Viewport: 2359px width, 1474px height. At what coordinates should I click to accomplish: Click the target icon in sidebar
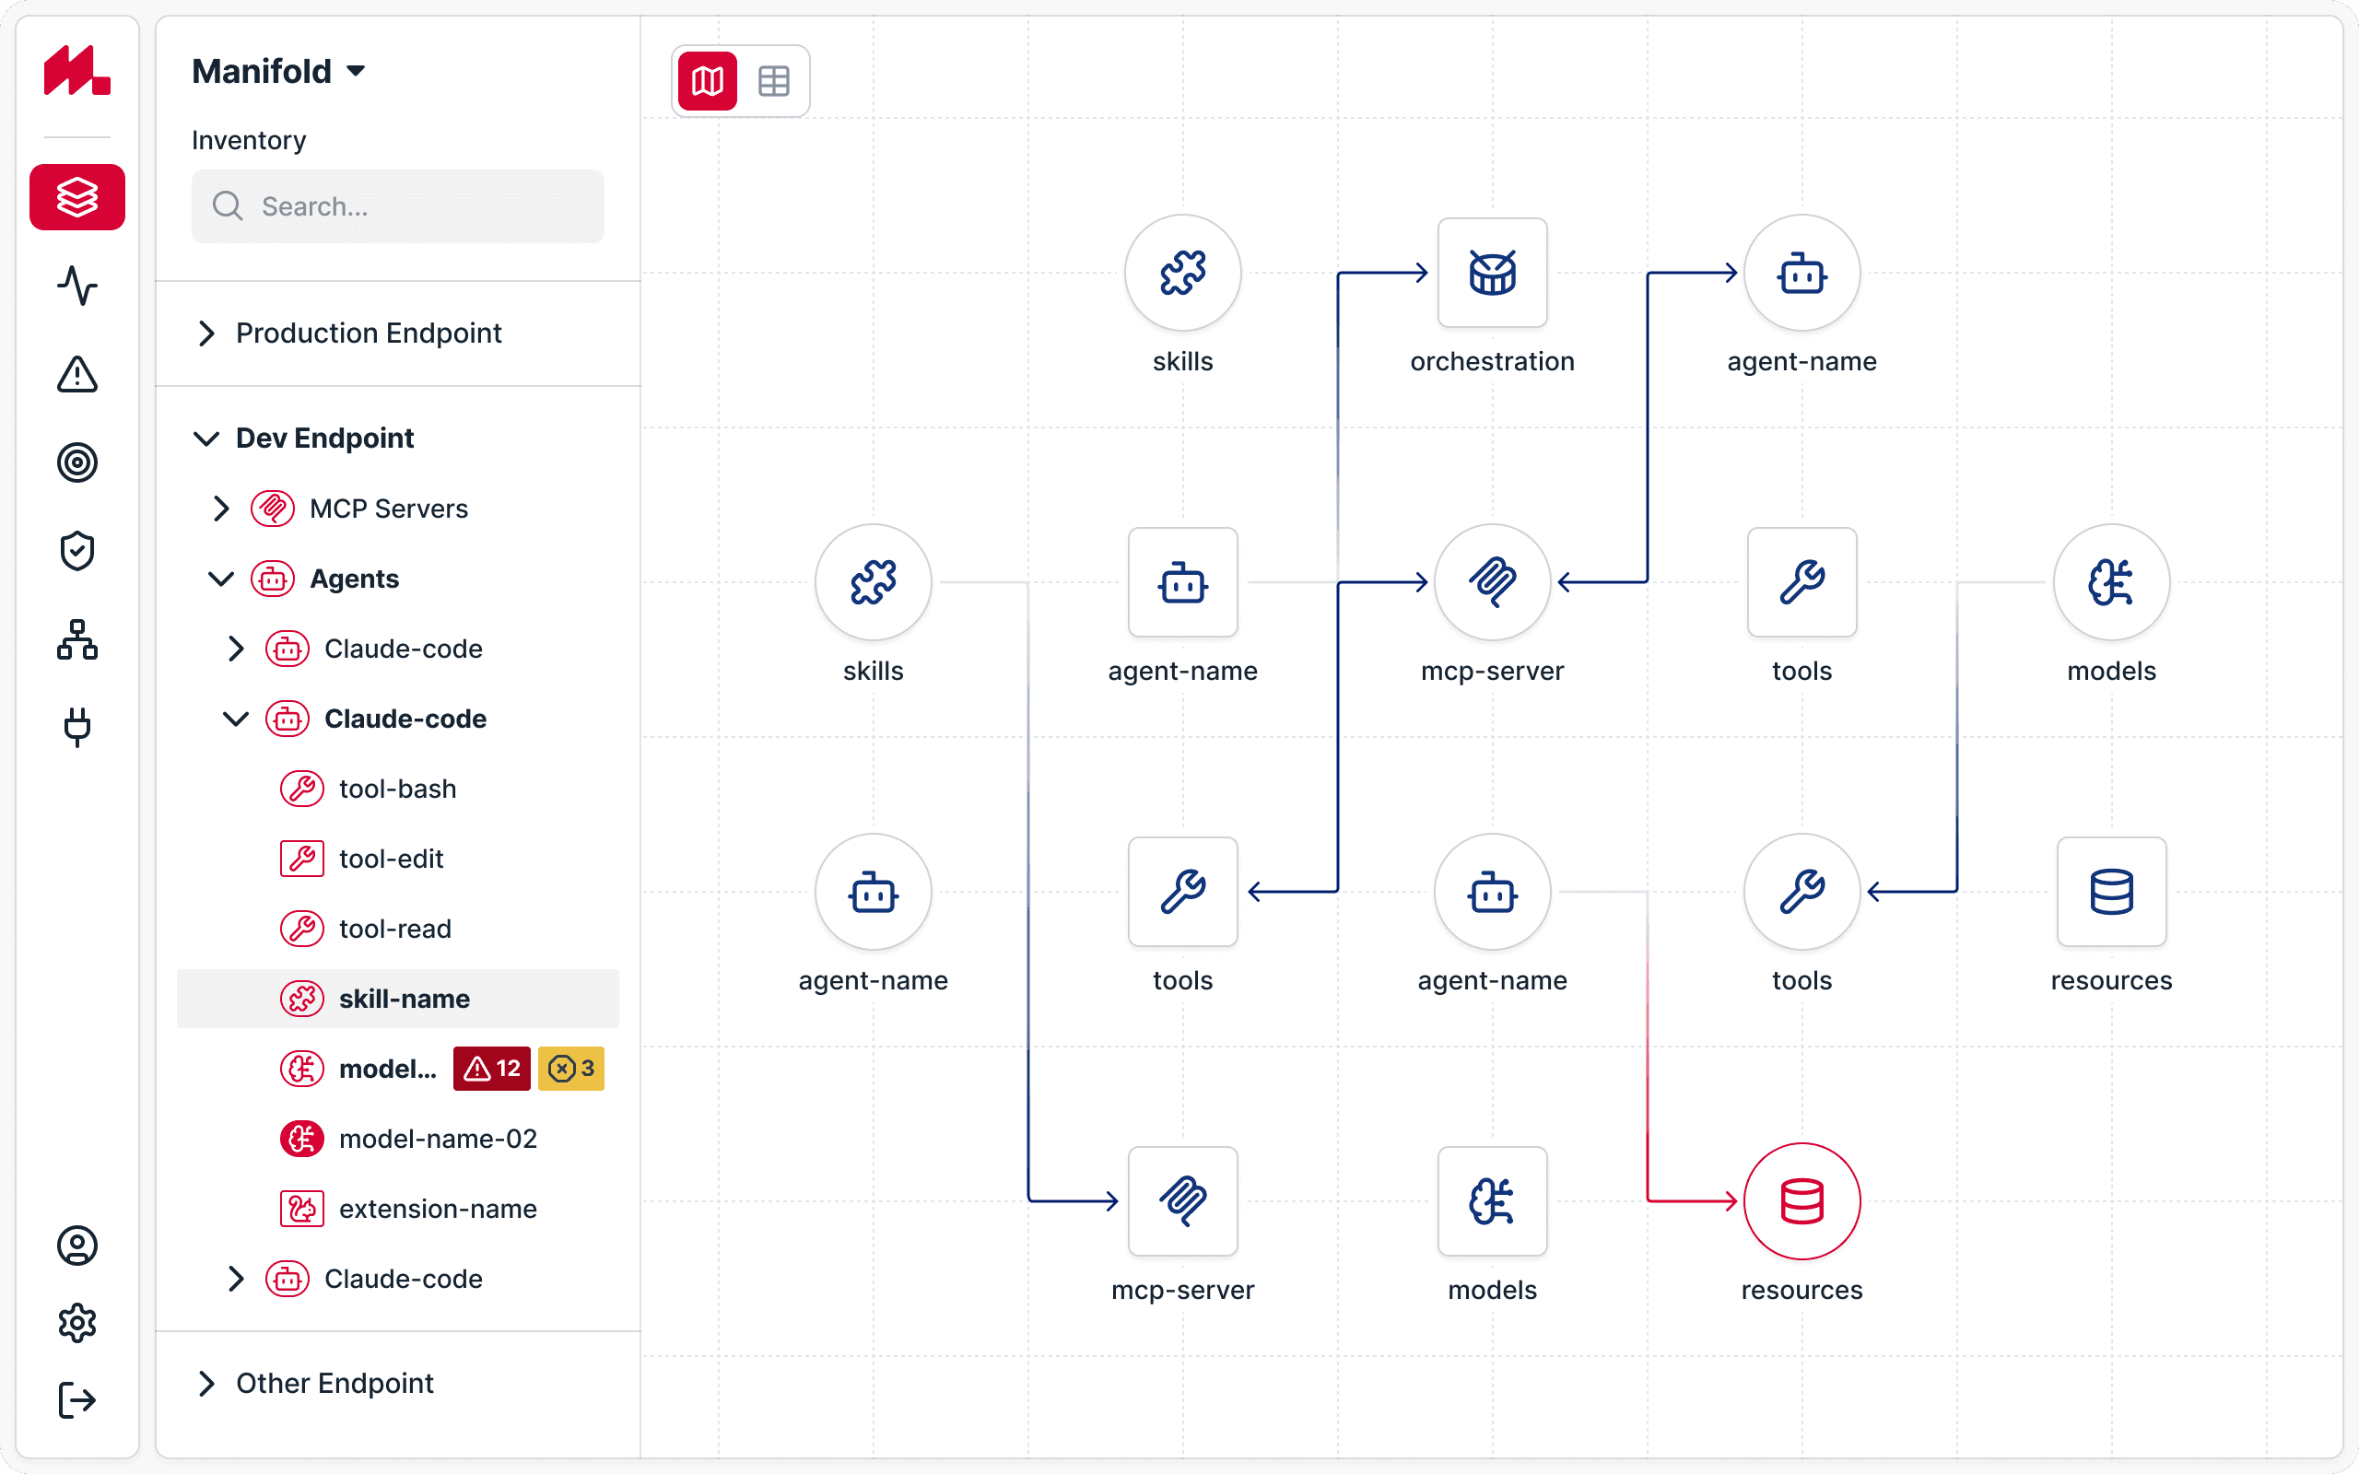[77, 462]
